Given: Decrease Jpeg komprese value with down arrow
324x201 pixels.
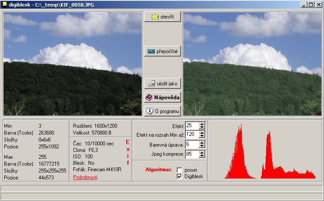Looking at the screenshot, I should (202, 156).
